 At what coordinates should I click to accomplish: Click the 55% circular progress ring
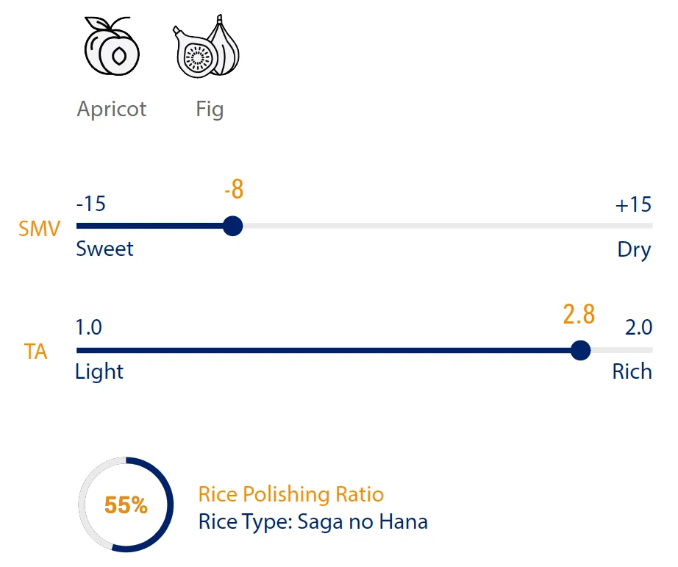point(126,504)
